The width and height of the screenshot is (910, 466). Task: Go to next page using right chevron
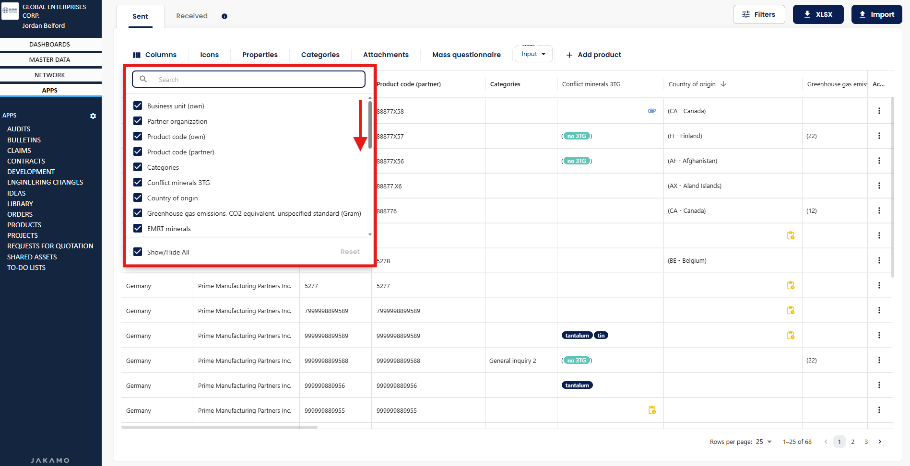tap(880, 442)
